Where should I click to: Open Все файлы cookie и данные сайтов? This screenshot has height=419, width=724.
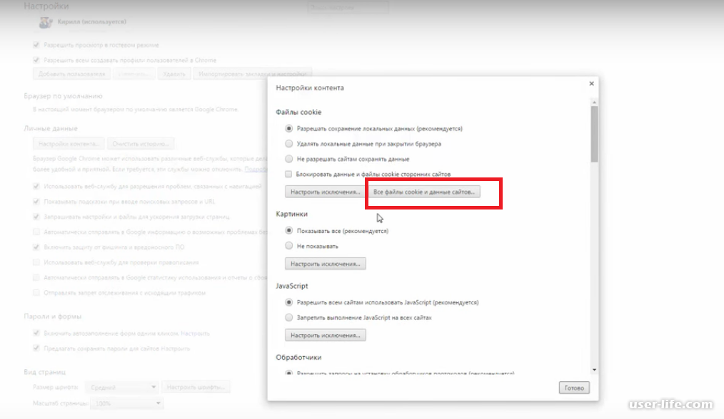[424, 192]
